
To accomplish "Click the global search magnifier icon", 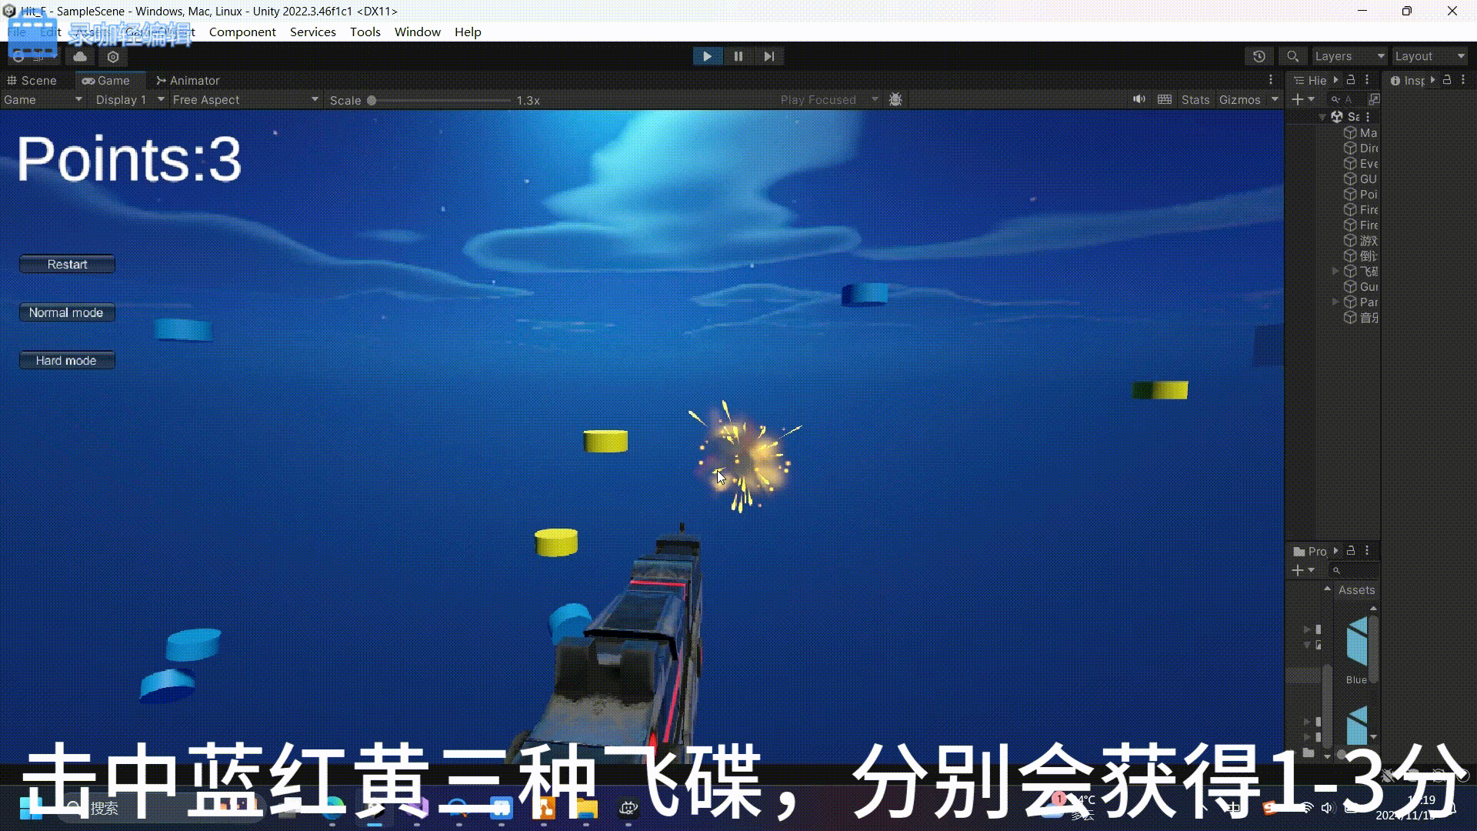I will (x=1292, y=56).
